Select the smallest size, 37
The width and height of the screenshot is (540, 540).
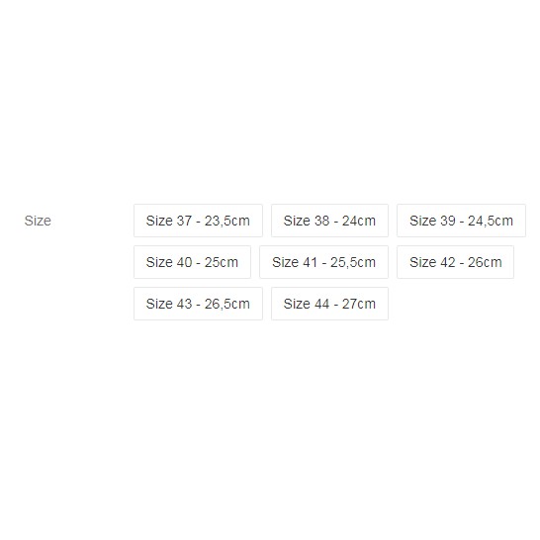point(198,221)
